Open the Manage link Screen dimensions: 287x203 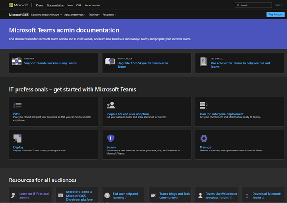(x=206, y=147)
